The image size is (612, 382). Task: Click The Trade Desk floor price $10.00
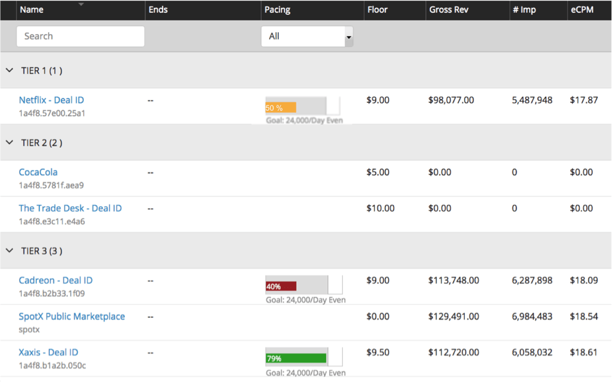[x=380, y=209]
